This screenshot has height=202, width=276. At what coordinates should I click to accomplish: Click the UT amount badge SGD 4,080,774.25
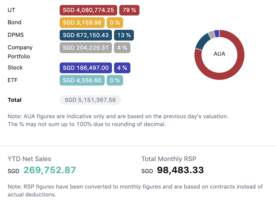(x=88, y=10)
